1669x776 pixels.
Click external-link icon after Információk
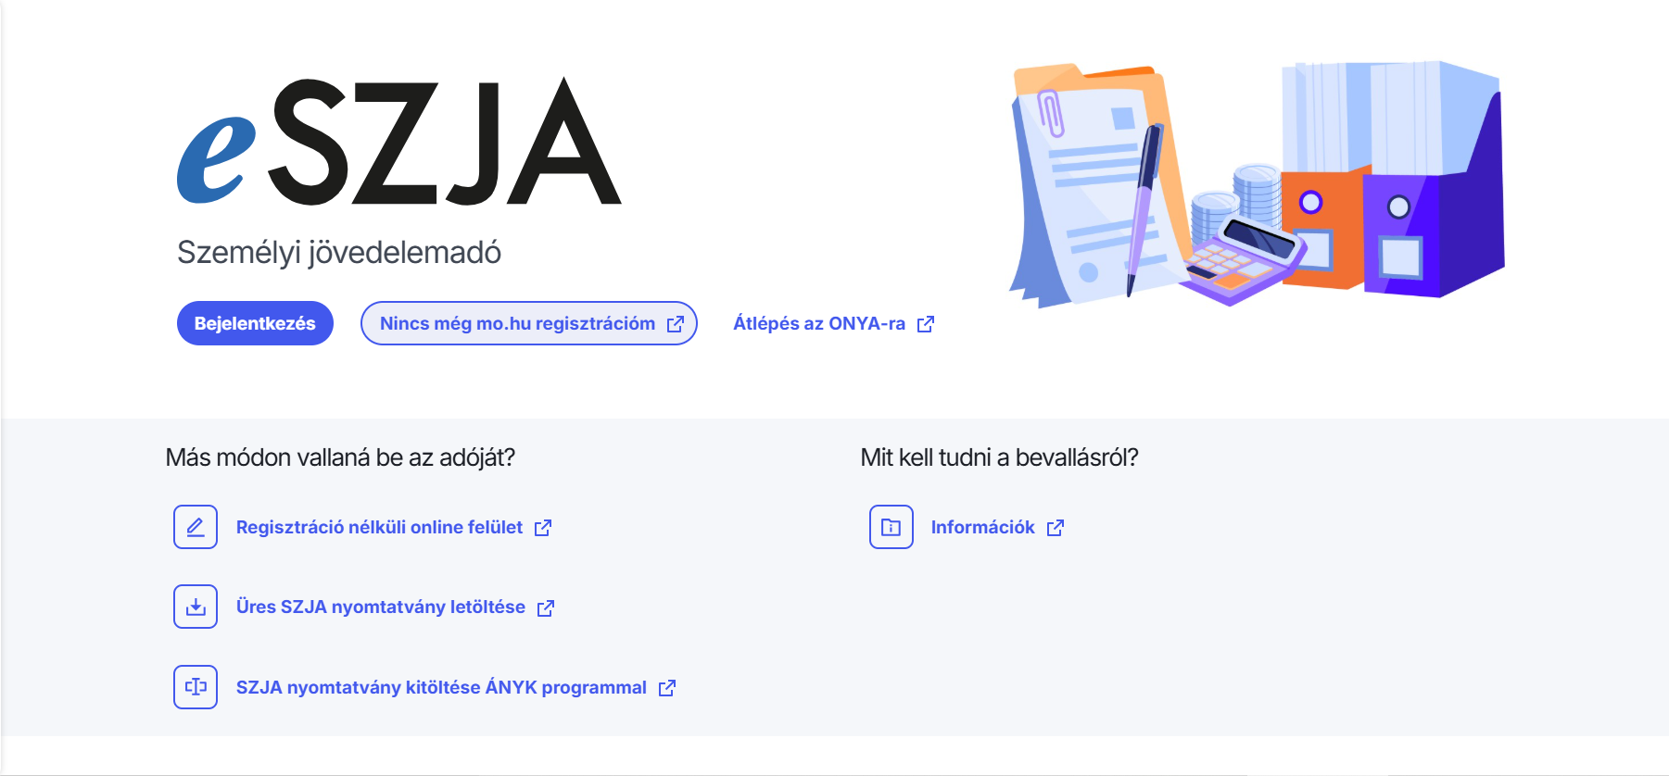[x=1056, y=528]
